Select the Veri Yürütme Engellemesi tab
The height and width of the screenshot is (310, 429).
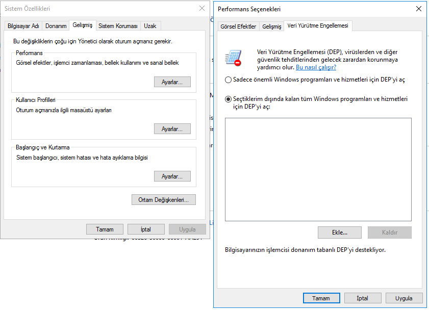[318, 25]
